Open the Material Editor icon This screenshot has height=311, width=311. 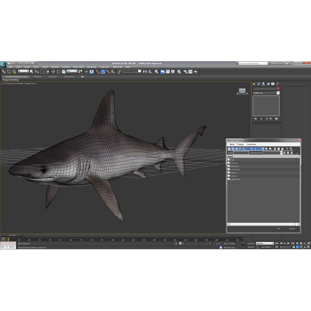click(x=179, y=72)
